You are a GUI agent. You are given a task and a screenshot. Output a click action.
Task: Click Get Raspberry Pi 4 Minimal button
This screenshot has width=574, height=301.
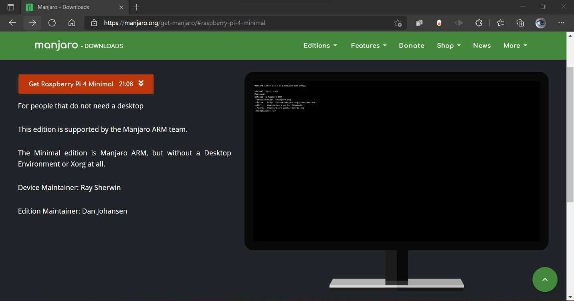pyautogui.click(x=85, y=84)
